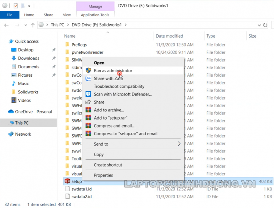Click the Refresh icon beside address bar

pos(265,25)
